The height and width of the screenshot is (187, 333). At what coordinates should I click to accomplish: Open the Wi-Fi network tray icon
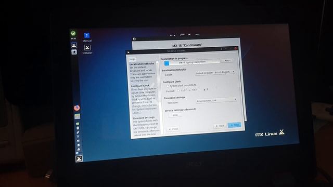pyautogui.click(x=78, y=137)
